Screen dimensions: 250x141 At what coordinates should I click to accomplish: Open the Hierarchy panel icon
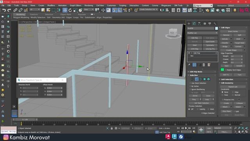(199, 23)
